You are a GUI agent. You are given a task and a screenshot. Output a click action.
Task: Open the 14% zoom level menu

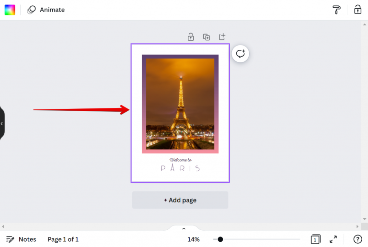coord(194,239)
